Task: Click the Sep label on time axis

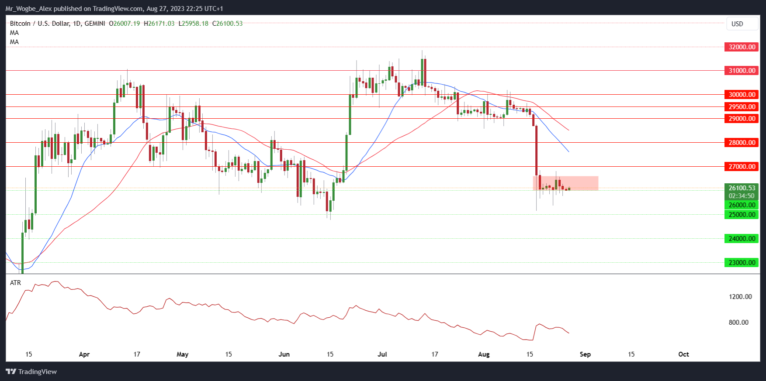Action: [585, 354]
